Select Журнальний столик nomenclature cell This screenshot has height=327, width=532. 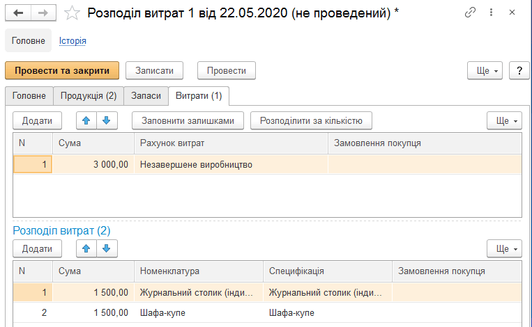199,292
